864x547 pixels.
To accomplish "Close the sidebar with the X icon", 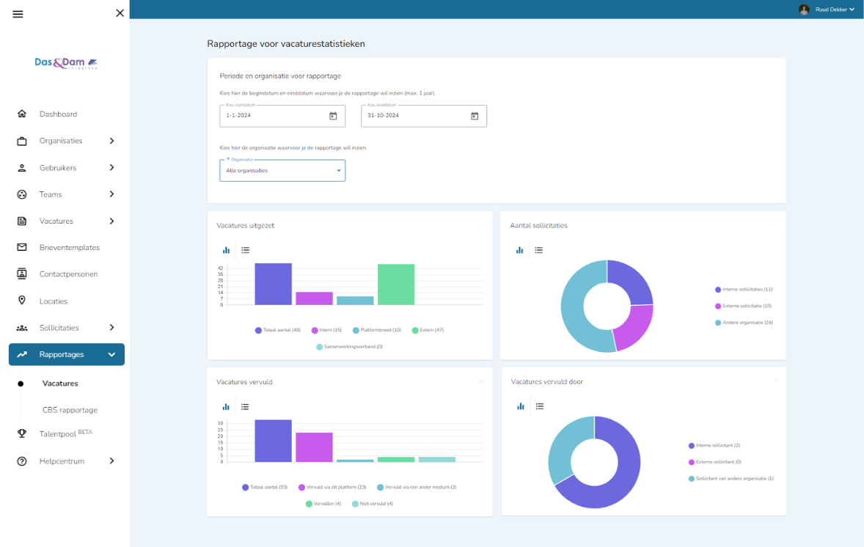I will pyautogui.click(x=120, y=13).
